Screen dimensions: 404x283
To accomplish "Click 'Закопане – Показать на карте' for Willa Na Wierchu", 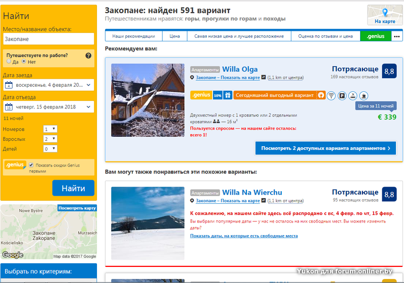I will click(228, 201).
